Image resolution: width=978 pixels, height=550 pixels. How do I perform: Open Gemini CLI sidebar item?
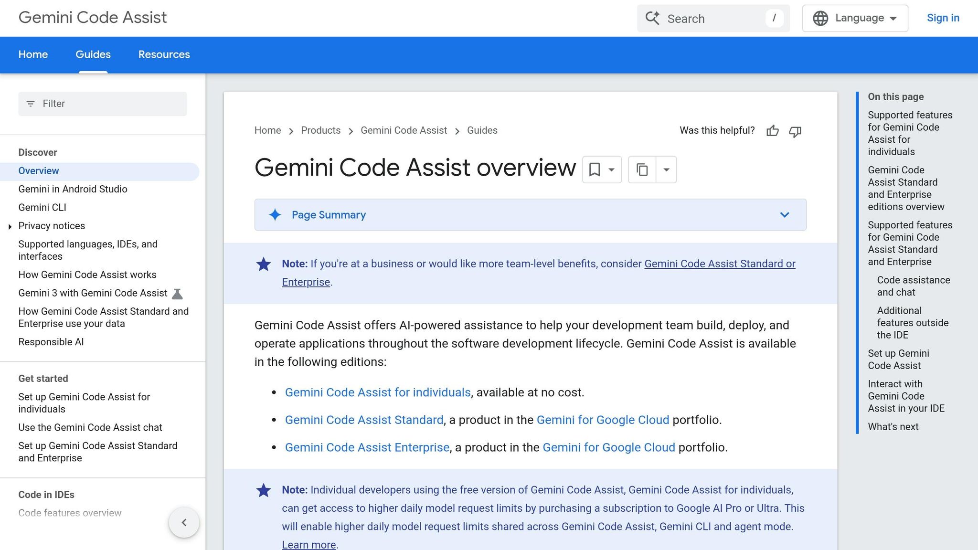pos(42,208)
